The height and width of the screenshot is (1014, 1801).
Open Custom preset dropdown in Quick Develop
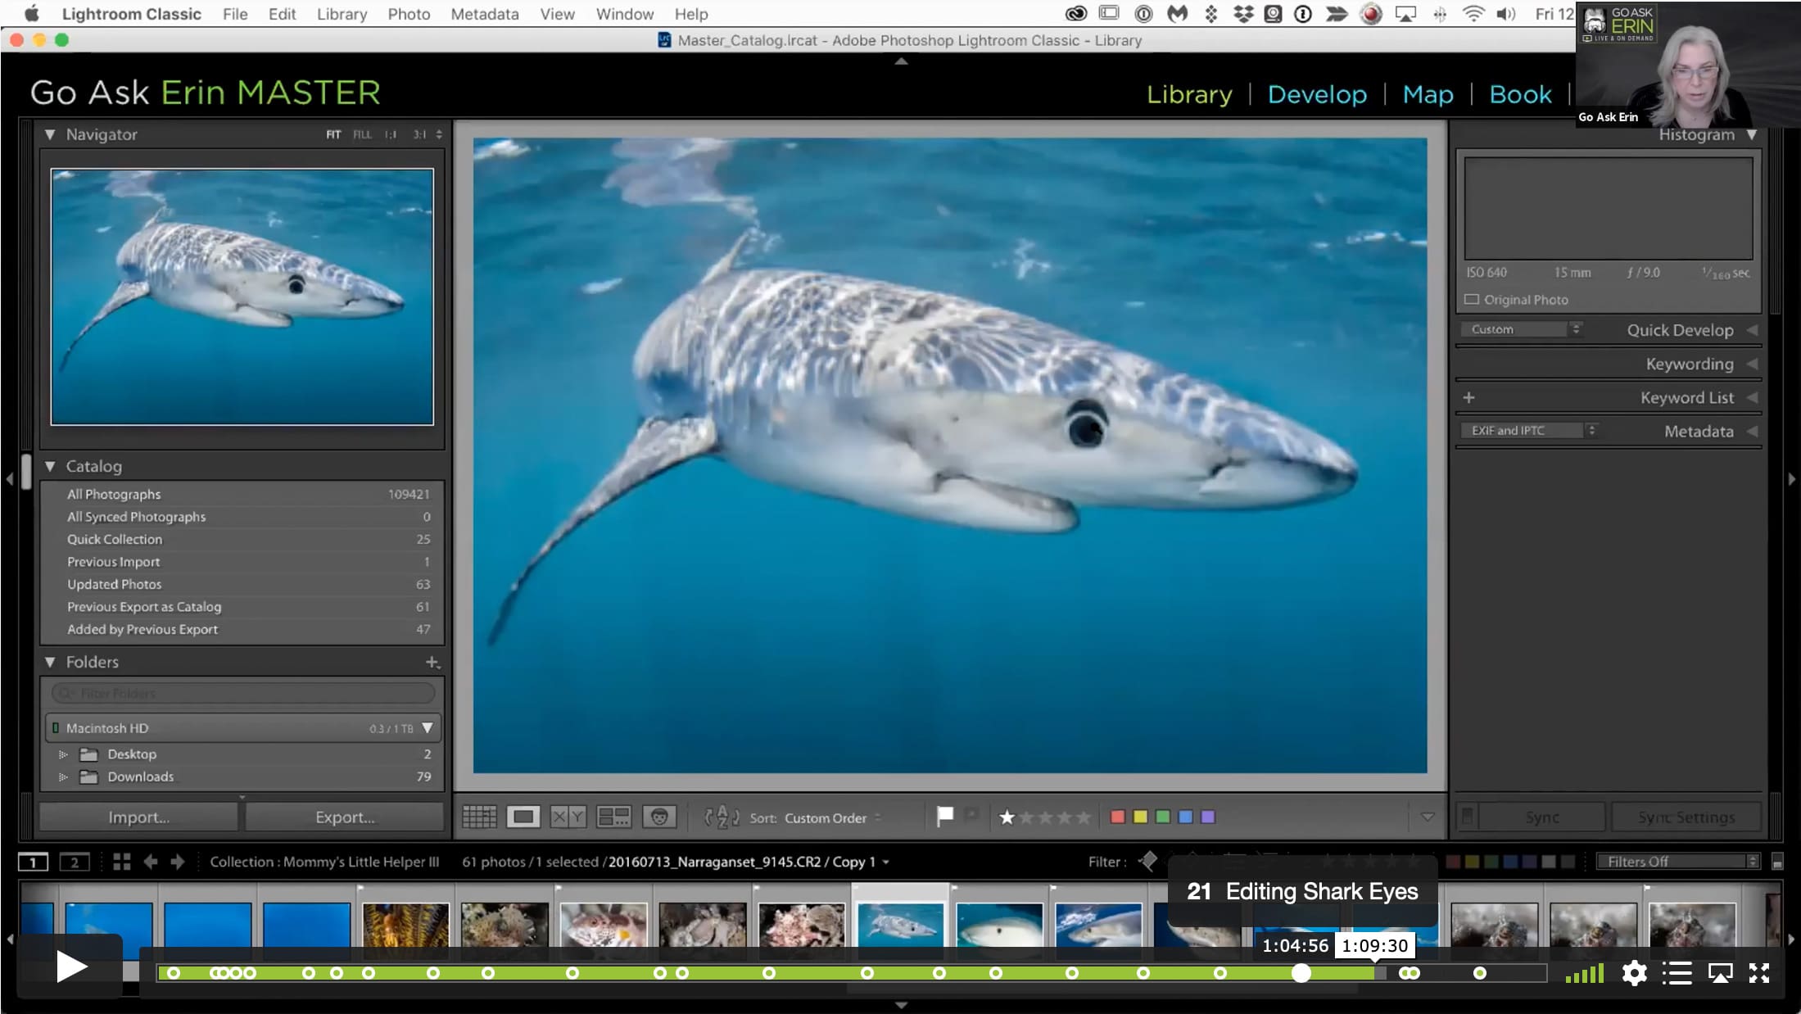coord(1522,329)
